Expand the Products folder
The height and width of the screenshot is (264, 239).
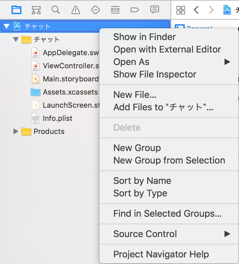click(15, 132)
